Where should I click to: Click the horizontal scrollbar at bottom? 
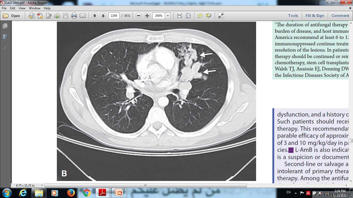click(145, 185)
